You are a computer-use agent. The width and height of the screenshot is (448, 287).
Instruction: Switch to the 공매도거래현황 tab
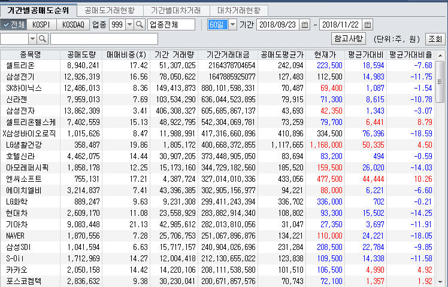(x=110, y=10)
